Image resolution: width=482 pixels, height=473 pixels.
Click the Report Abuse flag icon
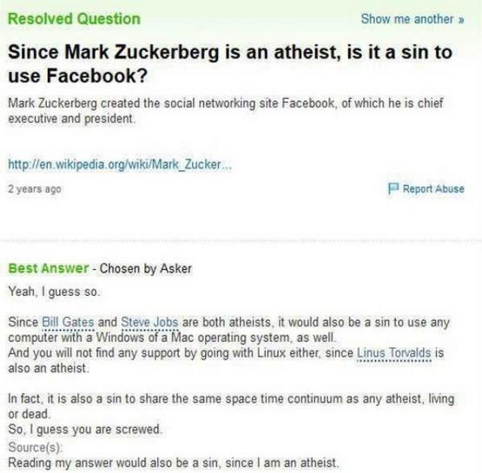(393, 188)
